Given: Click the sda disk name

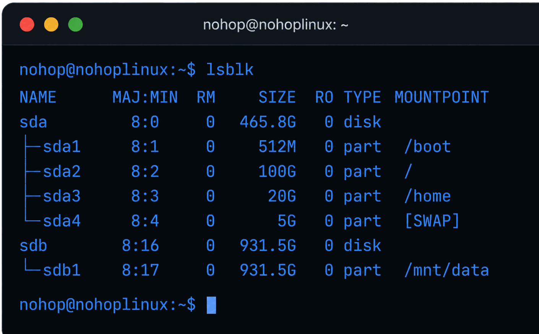Looking at the screenshot, I should [33, 122].
